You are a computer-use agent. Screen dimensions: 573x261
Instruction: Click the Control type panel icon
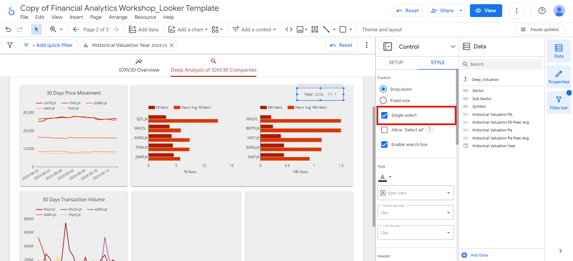[387, 47]
